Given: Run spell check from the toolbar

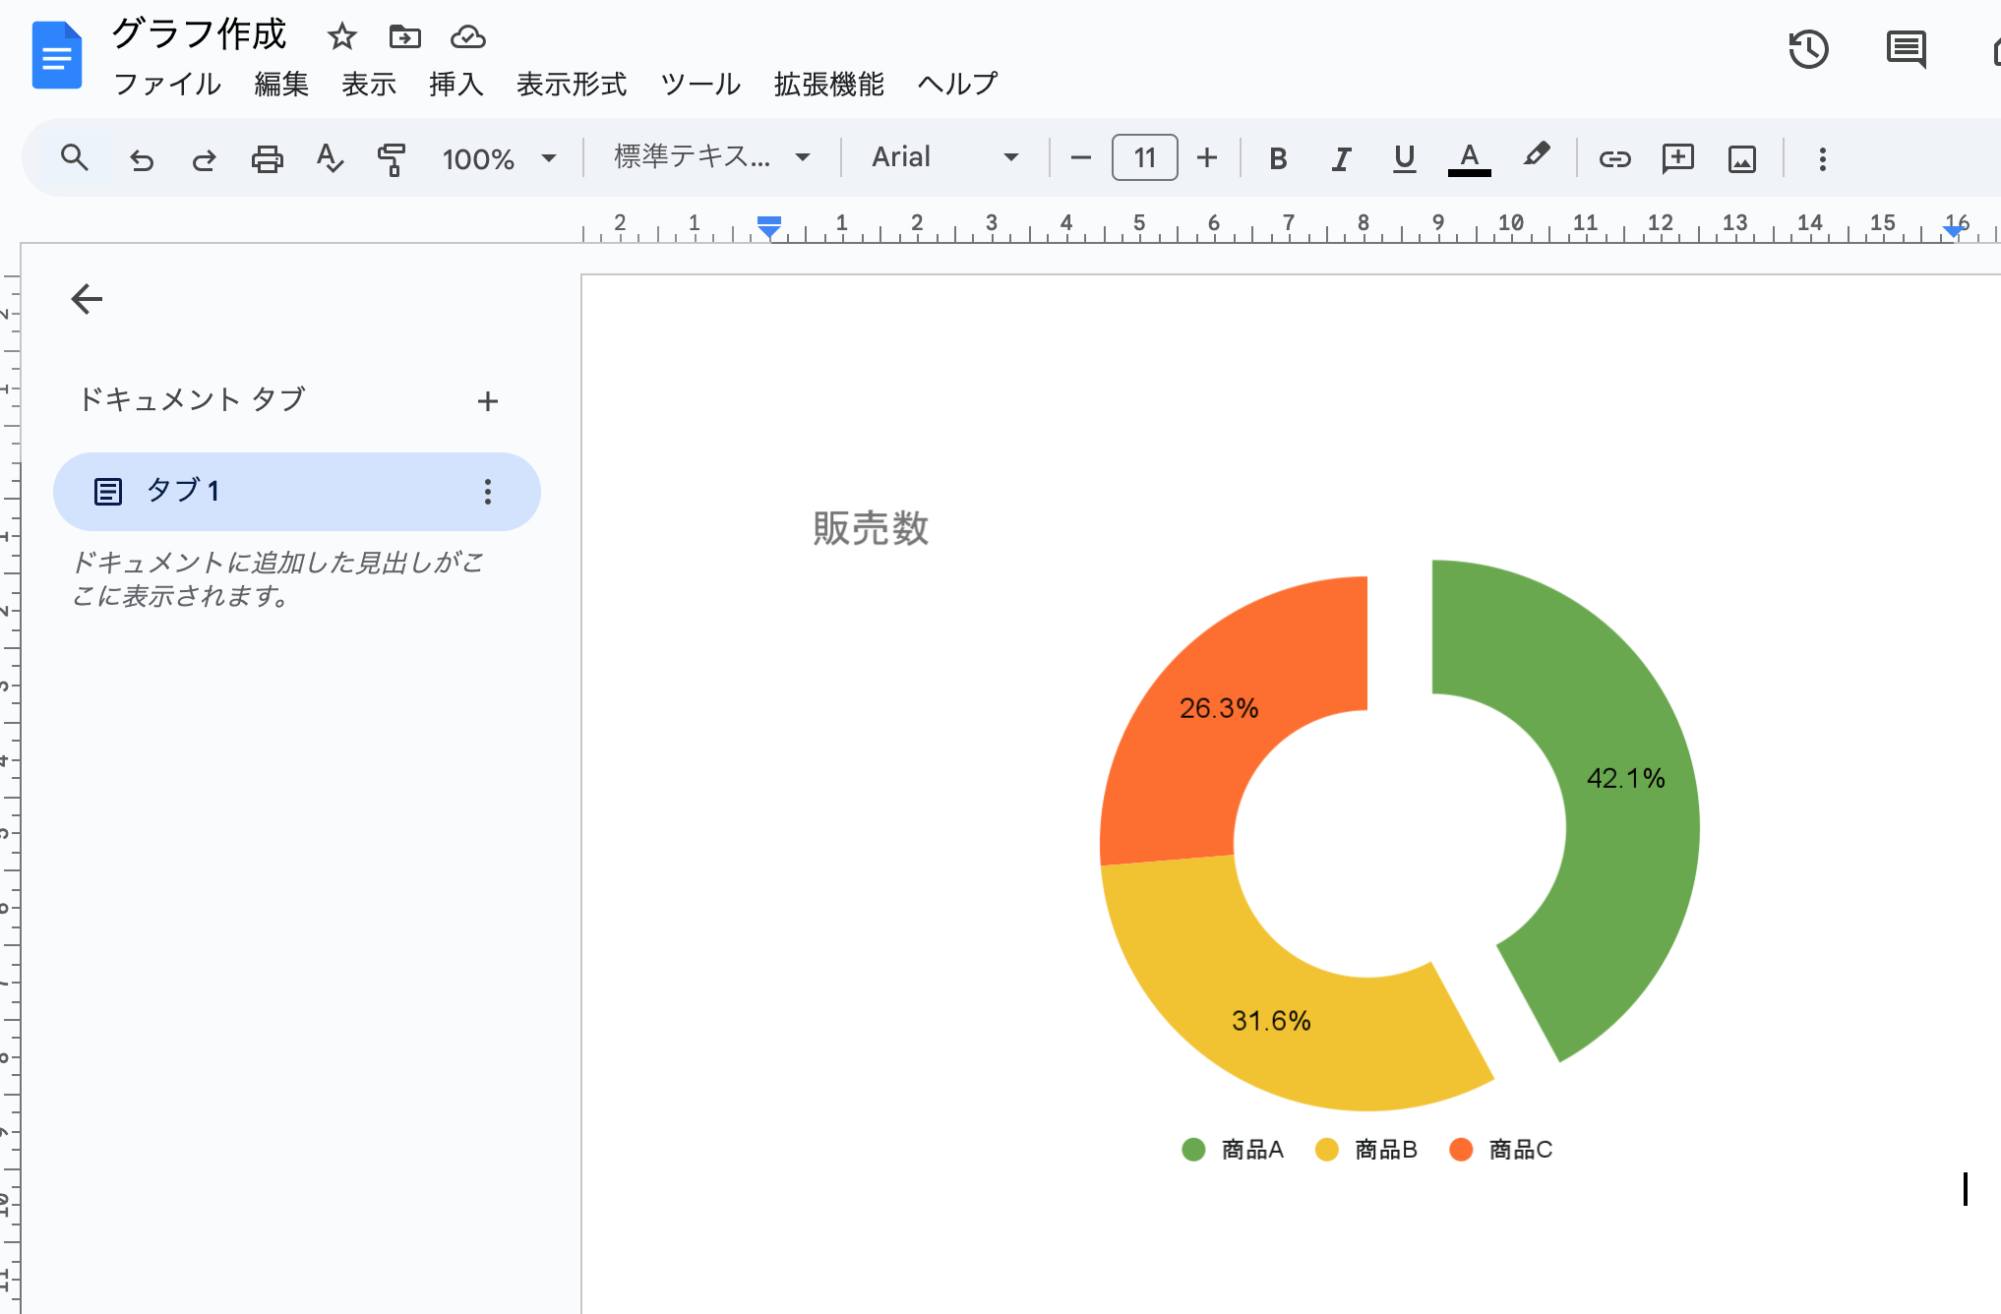Looking at the screenshot, I should pyautogui.click(x=330, y=157).
